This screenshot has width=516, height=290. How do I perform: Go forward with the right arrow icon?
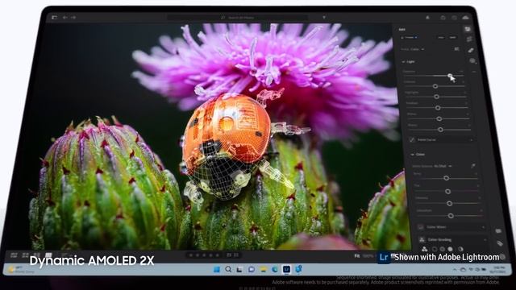coord(73,17)
